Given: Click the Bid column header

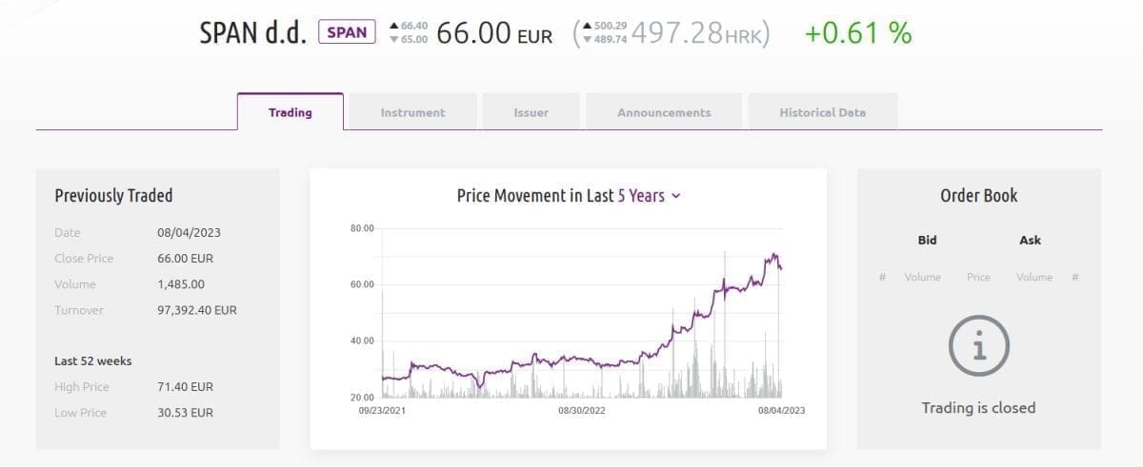Looking at the screenshot, I should tap(927, 241).
